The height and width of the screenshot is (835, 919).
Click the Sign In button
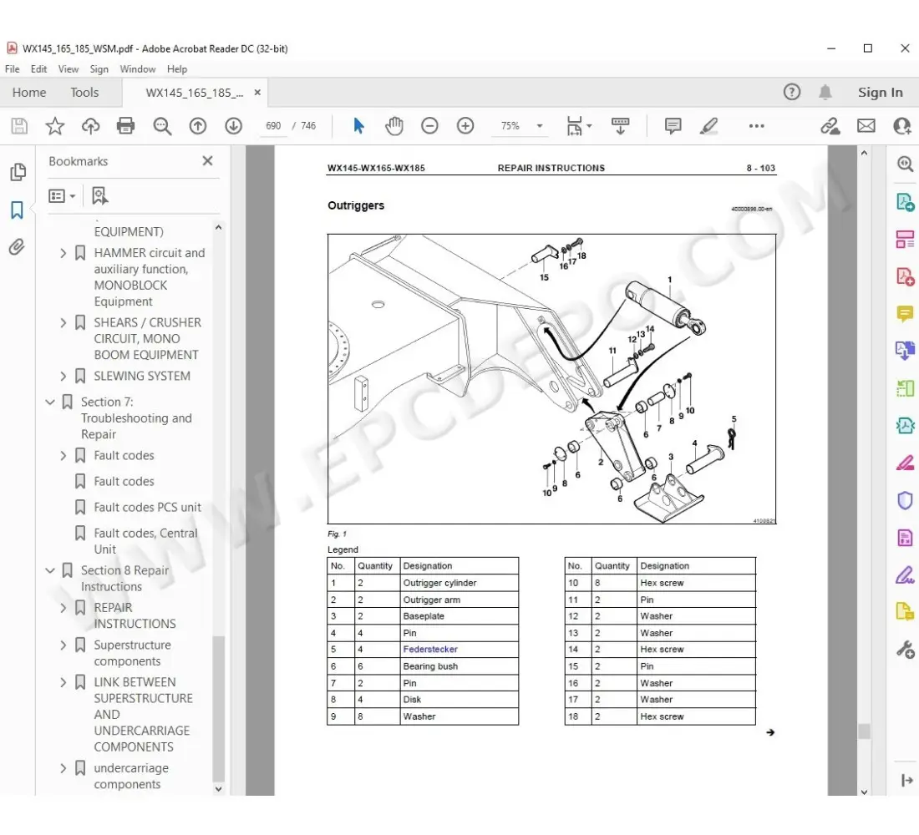click(x=880, y=93)
